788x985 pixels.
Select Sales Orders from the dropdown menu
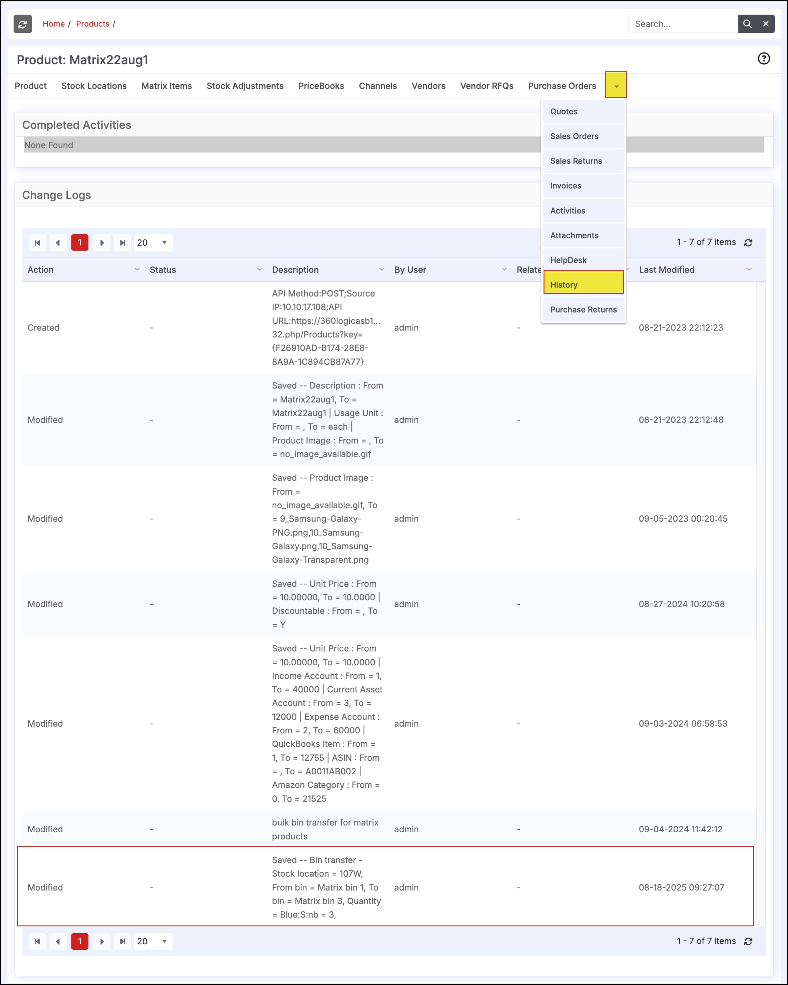583,136
